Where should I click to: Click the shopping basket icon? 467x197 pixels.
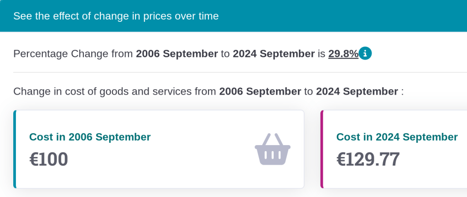(x=273, y=149)
